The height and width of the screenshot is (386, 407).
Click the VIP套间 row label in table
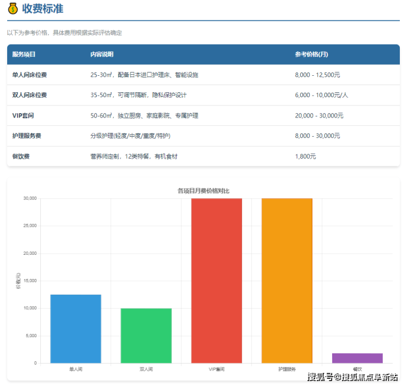click(x=23, y=116)
